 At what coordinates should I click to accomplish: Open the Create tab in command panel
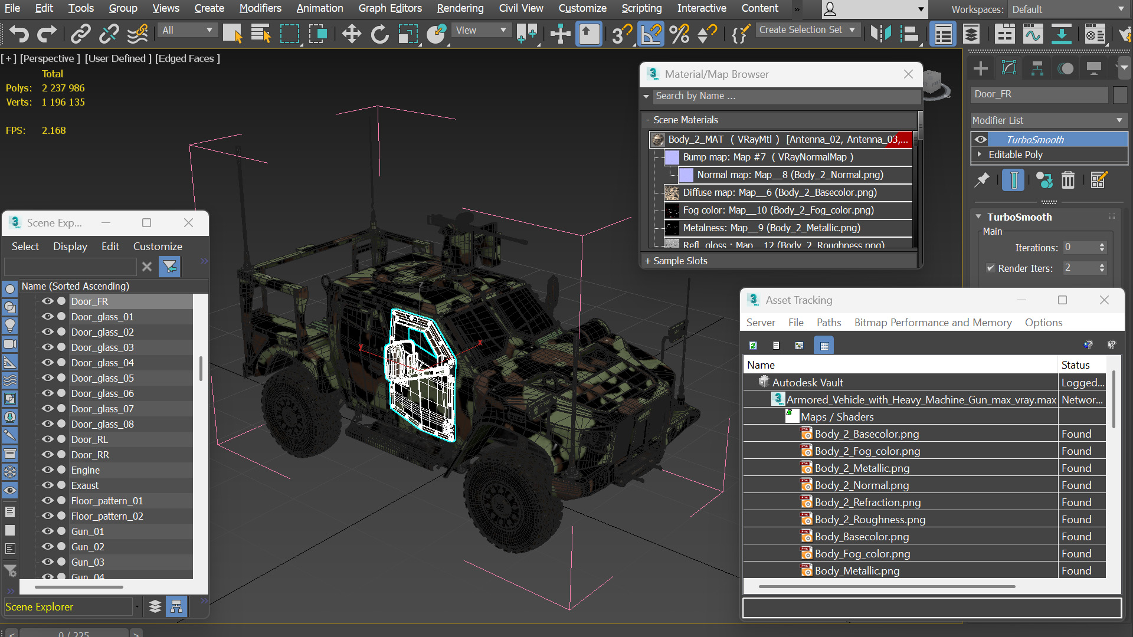click(x=981, y=68)
